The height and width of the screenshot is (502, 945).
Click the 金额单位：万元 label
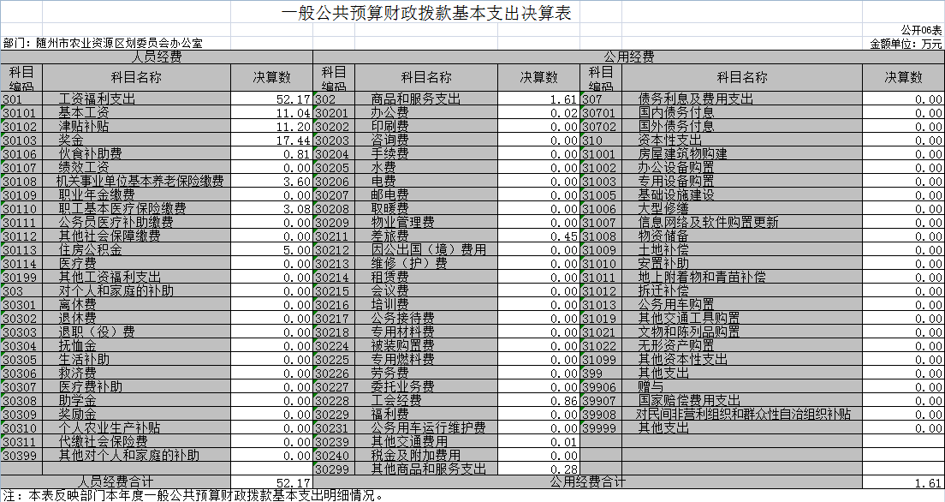point(906,43)
